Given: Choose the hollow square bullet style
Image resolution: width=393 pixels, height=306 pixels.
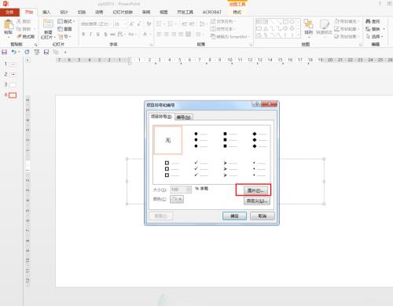Looking at the screenshot, I should coord(171,169).
